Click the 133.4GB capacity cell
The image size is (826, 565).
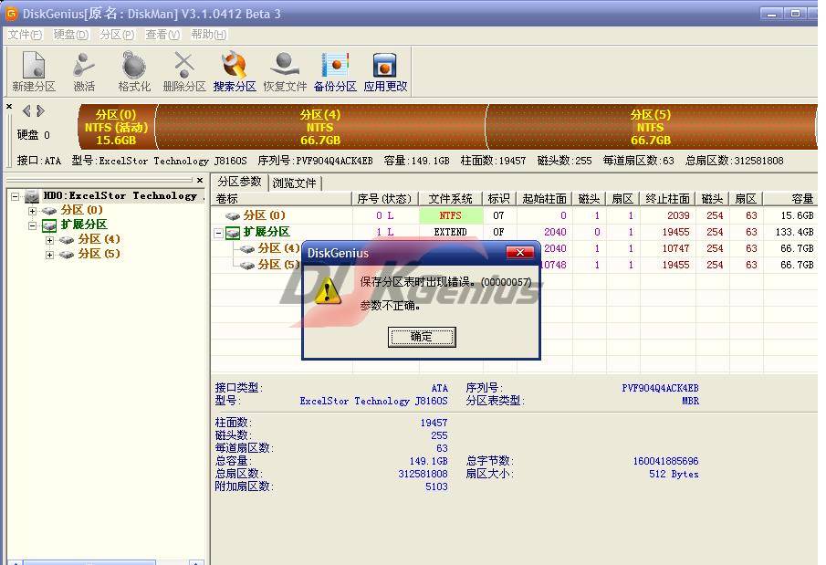[x=794, y=232]
